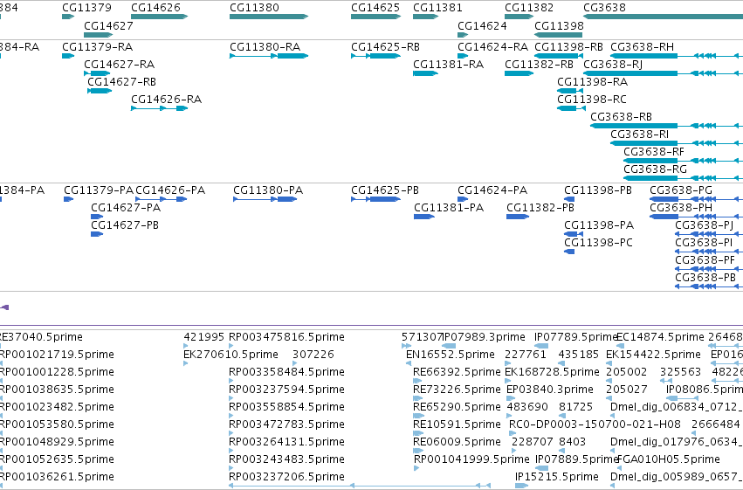Select protein CG3638-PG

(x=696, y=199)
